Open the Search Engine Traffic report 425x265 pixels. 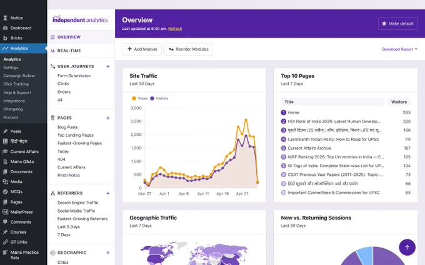[x=77, y=203]
